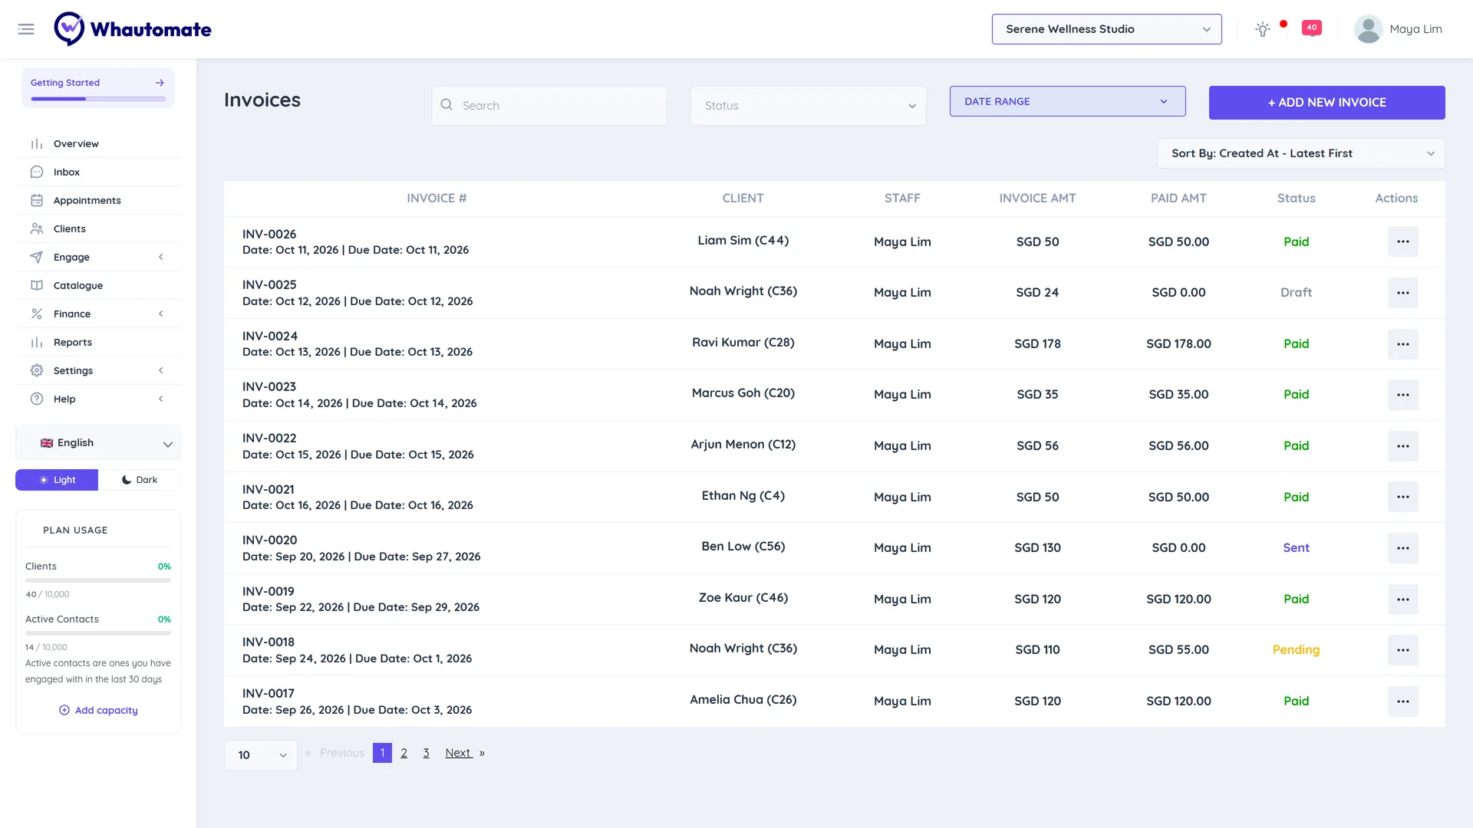The height and width of the screenshot is (828, 1473).
Task: Open actions menu for INV-0021
Action: point(1403,497)
